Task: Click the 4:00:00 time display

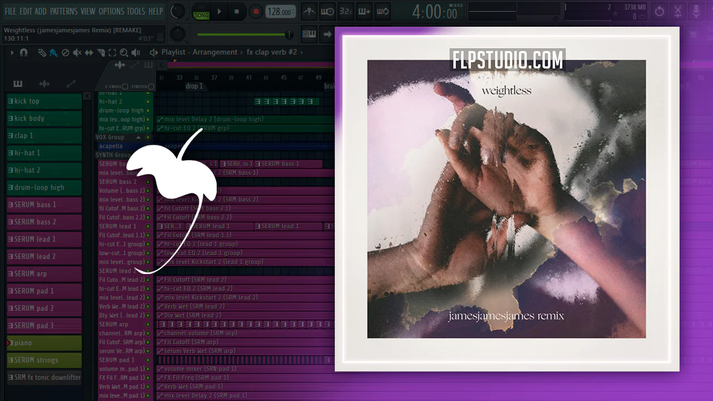Action: click(434, 12)
